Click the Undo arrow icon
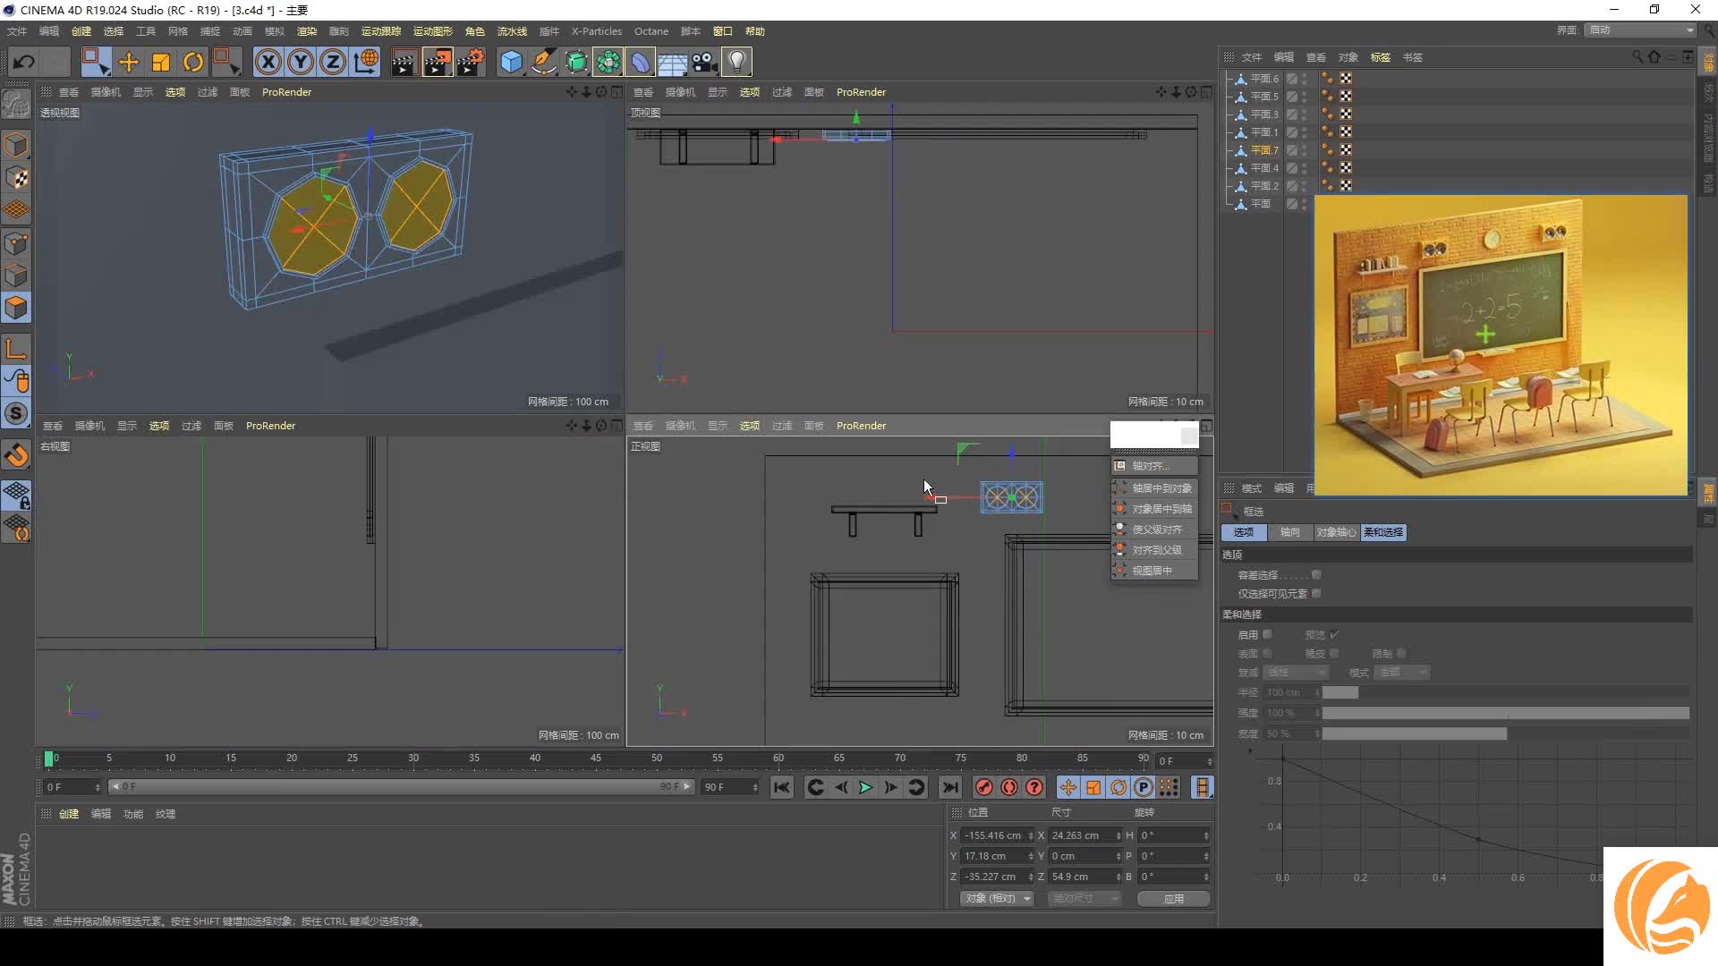Screen dimensions: 1718x966 coord(24,62)
